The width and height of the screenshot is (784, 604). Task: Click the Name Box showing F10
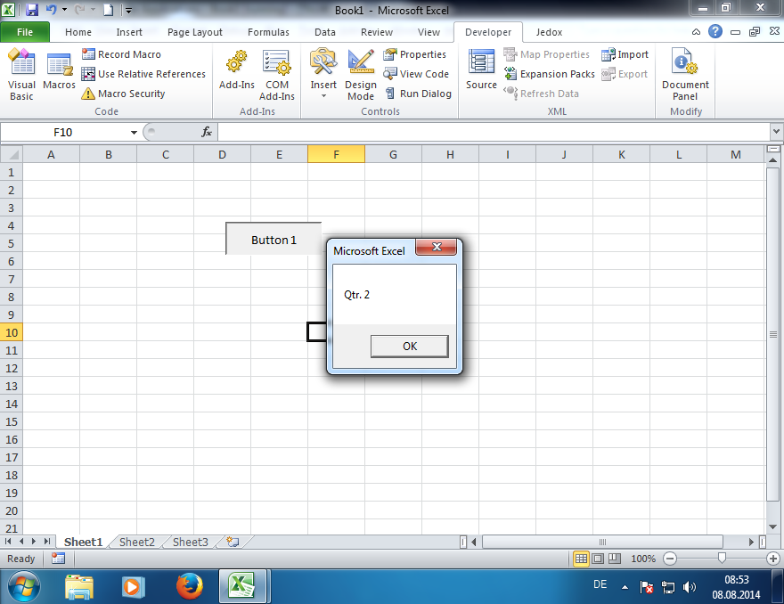[65, 133]
